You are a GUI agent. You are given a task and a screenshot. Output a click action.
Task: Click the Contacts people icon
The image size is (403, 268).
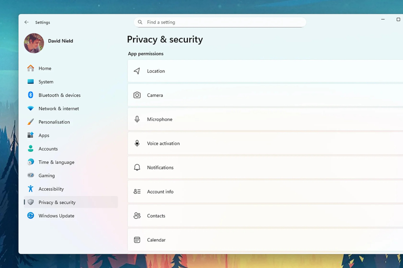(137, 216)
